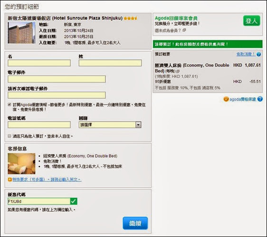Click the room bed thumbnail image

[x=21, y=163]
